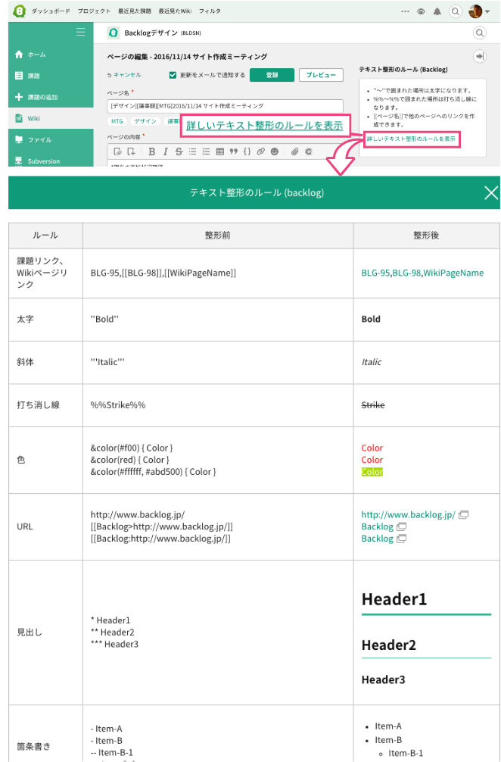Click the プレビュー button

321,75
